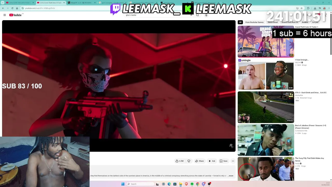Screen dimensions: 332x187
Task: Open the I Tried Umingle video thumbnail
Action: [266, 74]
